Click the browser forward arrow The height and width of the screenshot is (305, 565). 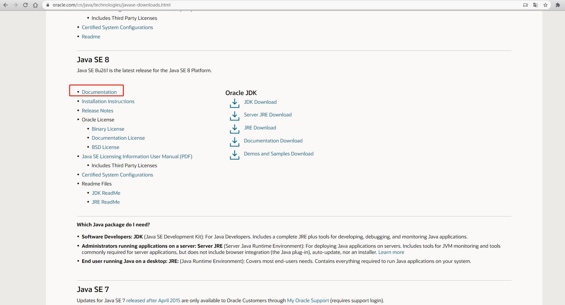[x=16, y=5]
